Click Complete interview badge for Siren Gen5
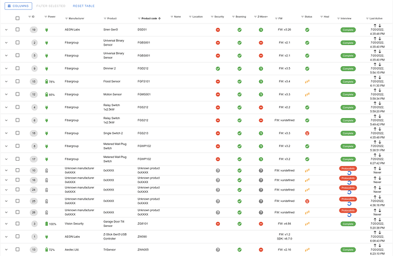 coord(348,30)
